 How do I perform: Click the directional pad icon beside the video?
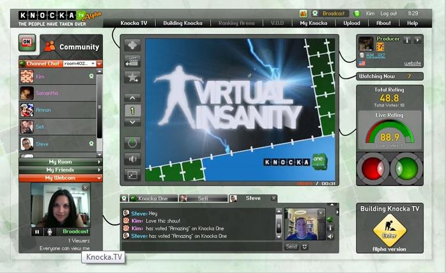tap(132, 45)
